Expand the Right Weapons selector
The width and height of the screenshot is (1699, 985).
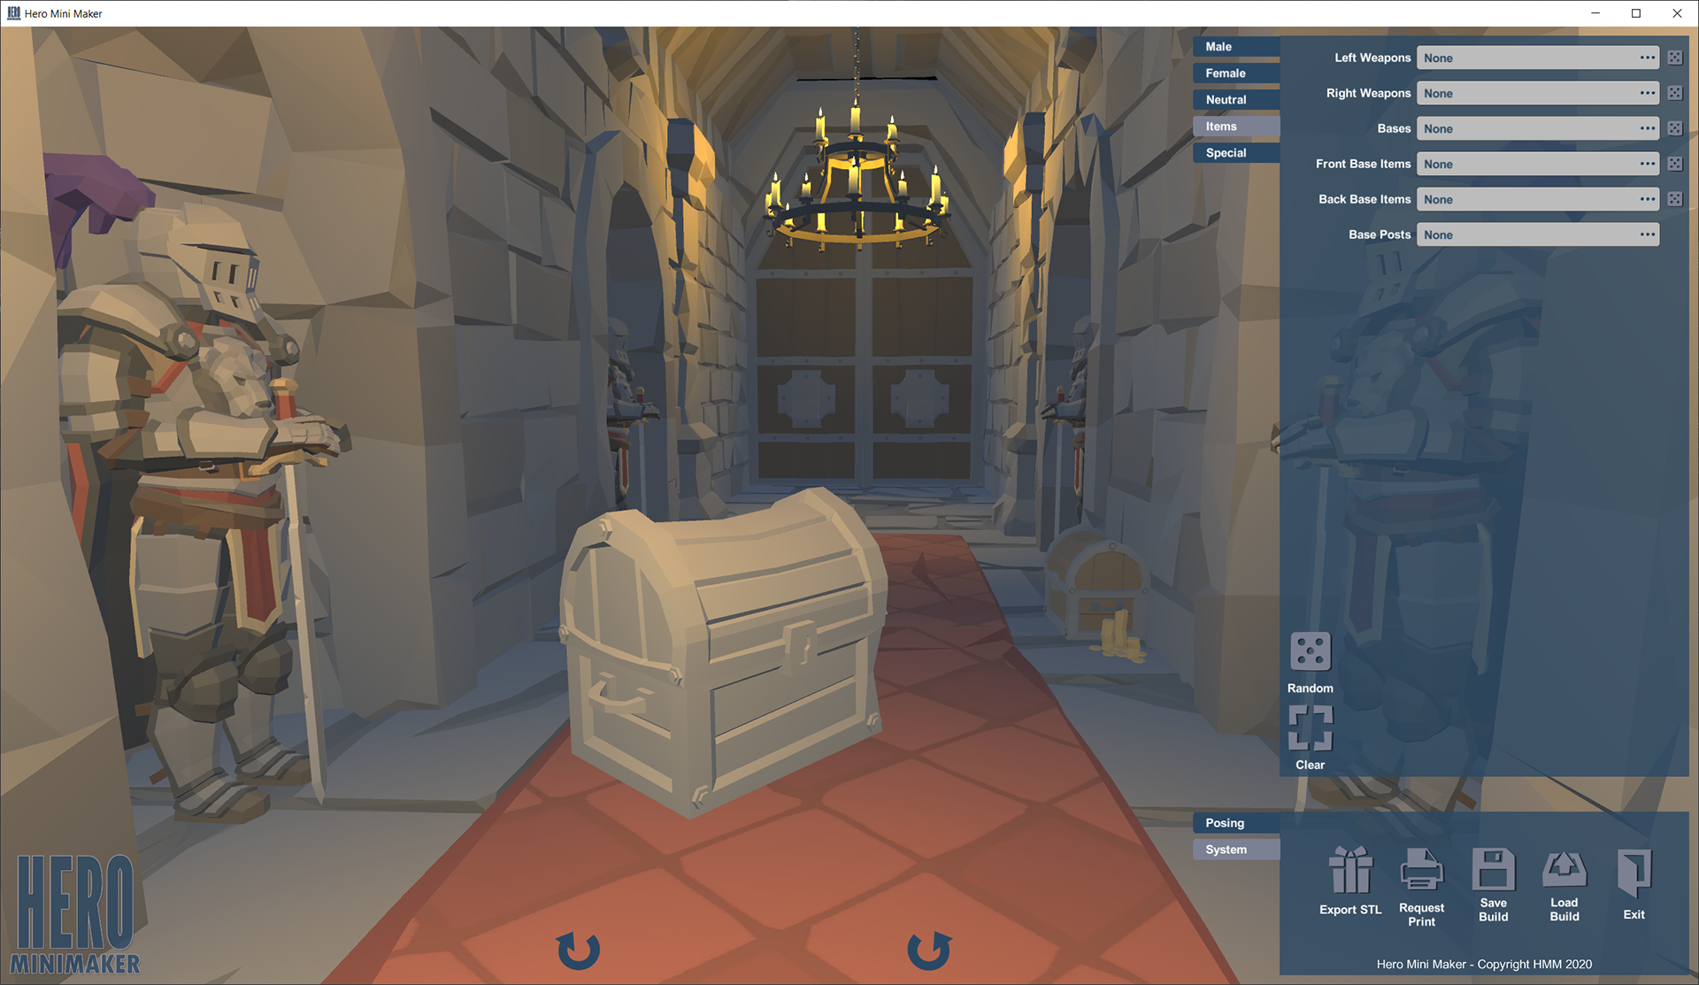point(1537,93)
